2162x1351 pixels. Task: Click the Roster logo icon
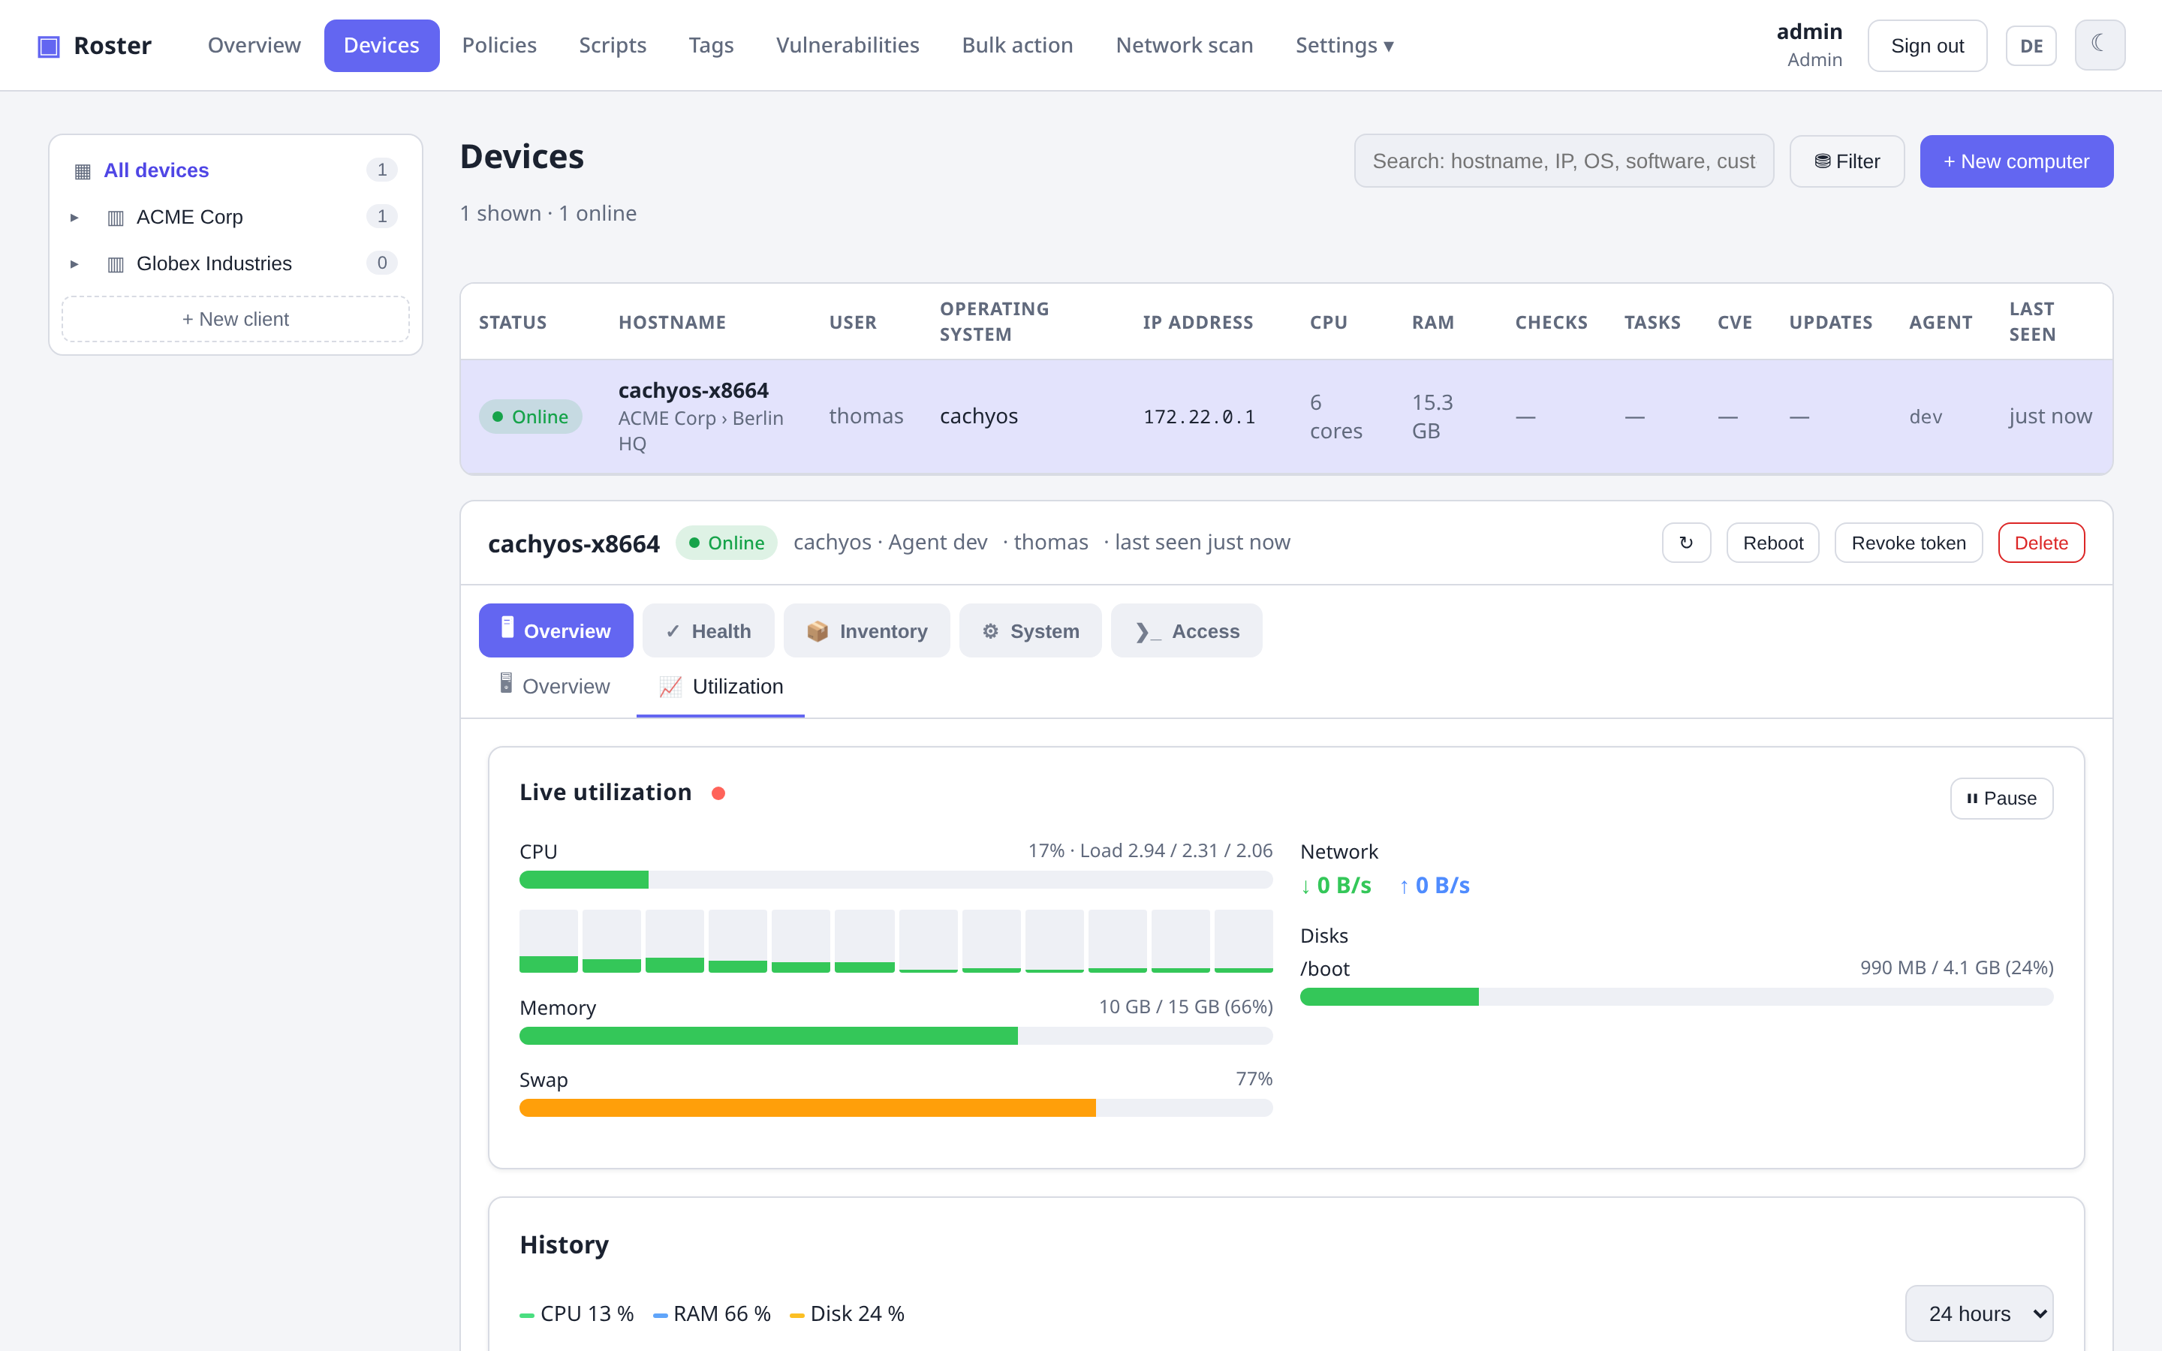pyautogui.click(x=48, y=46)
